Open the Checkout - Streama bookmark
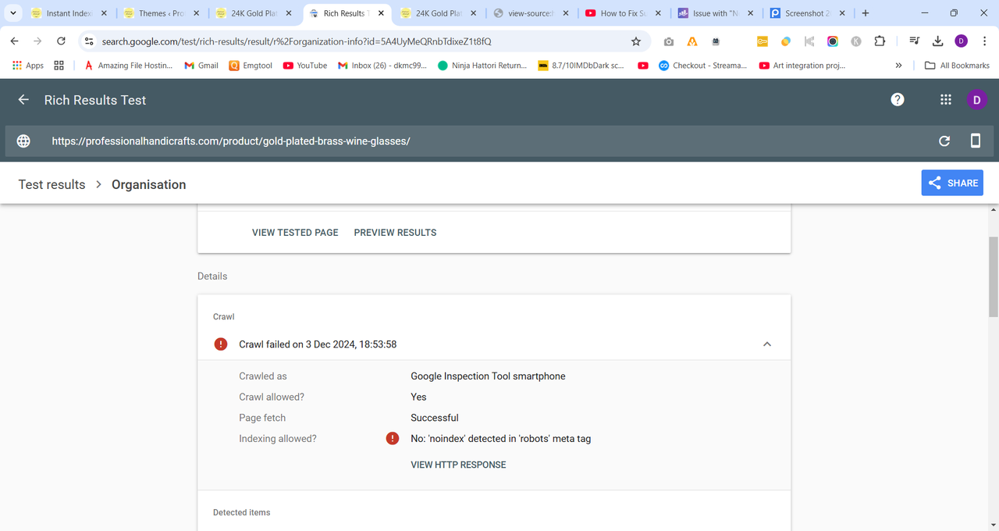 [702, 66]
